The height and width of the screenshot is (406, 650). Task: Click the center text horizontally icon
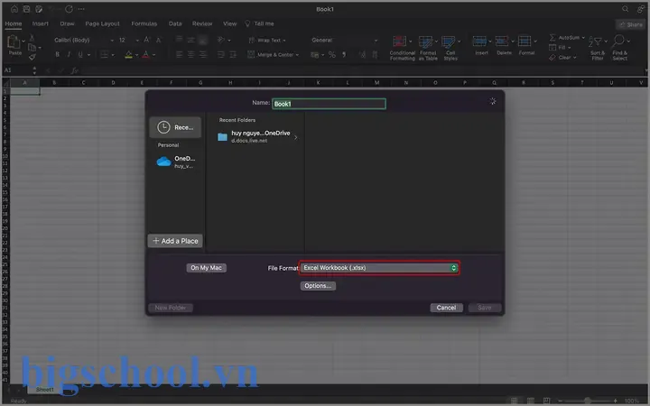coord(190,54)
